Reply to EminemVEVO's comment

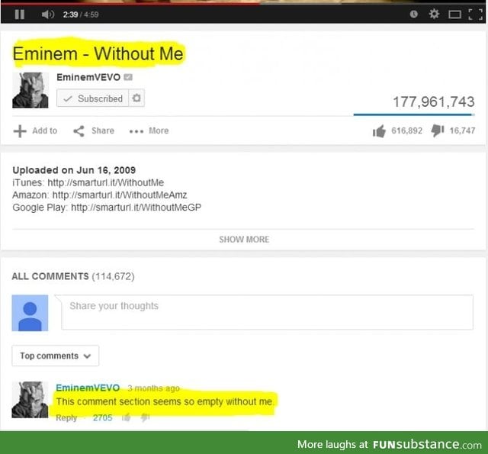pyautogui.click(x=66, y=418)
